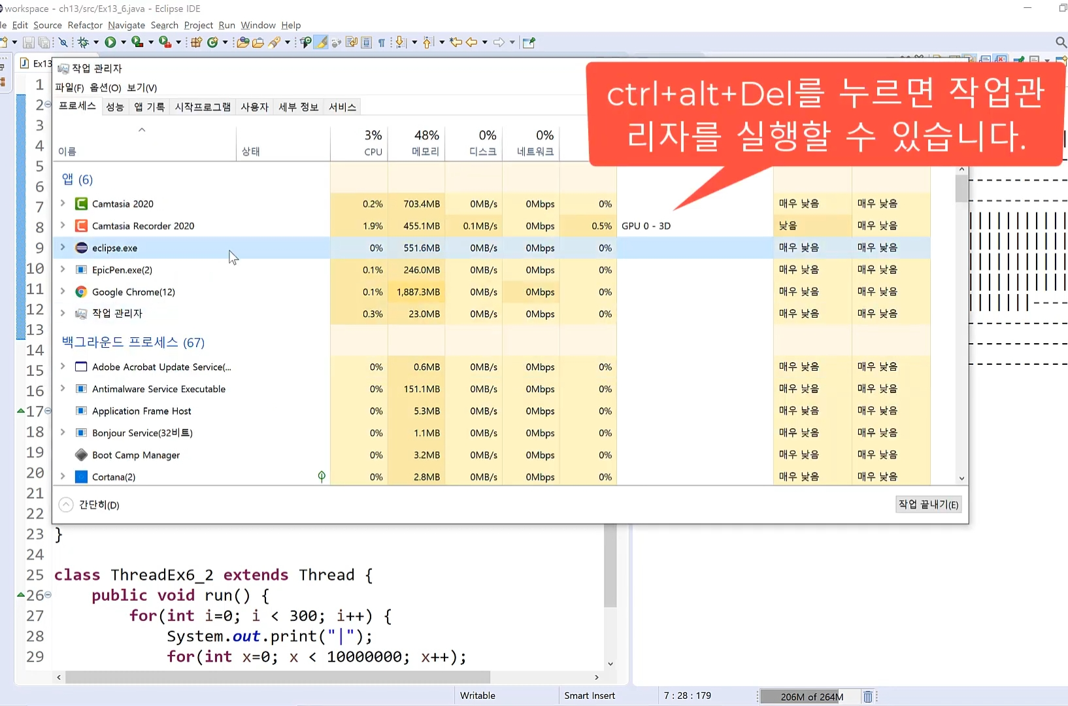This screenshot has width=1068, height=706.
Task: Click the Forward navigation arrow icon
Action: pyautogui.click(x=499, y=42)
